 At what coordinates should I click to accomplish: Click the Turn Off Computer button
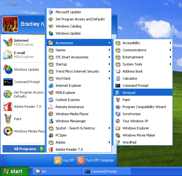point(96,160)
